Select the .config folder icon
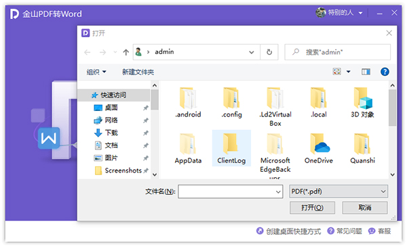 point(231,98)
